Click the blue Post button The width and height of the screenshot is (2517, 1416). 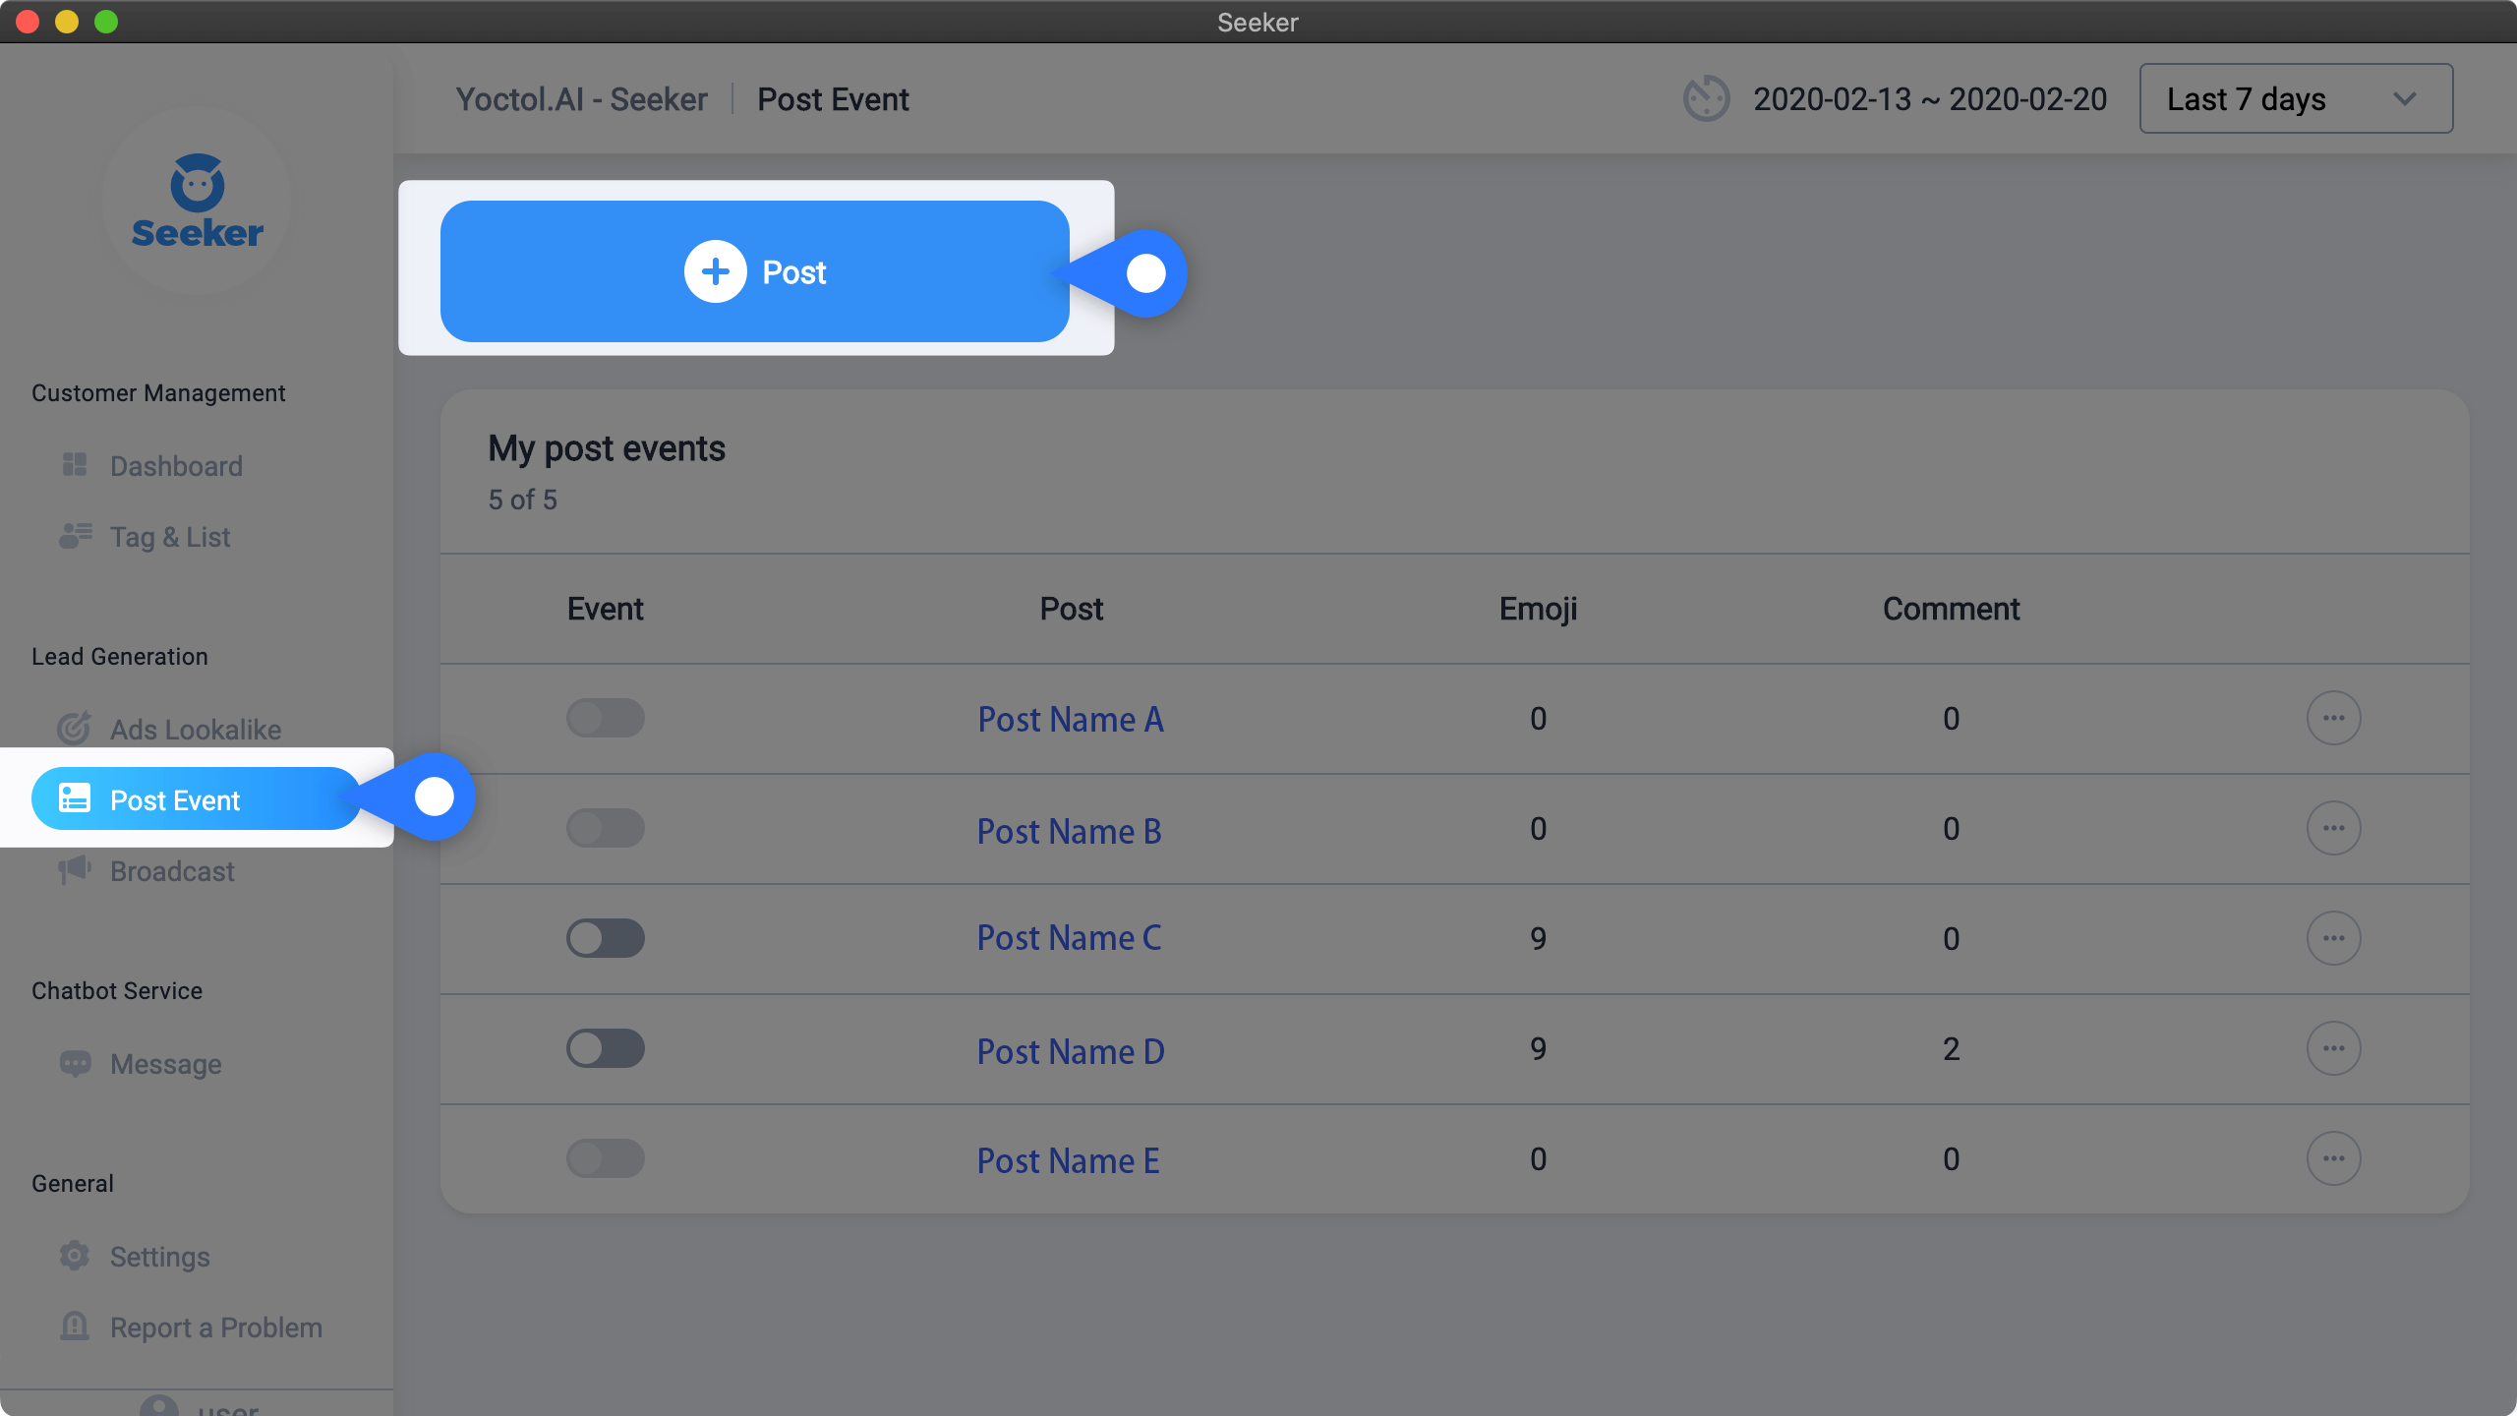755,271
